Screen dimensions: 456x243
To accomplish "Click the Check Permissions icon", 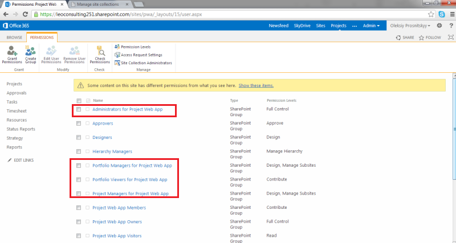I will click(x=100, y=54).
